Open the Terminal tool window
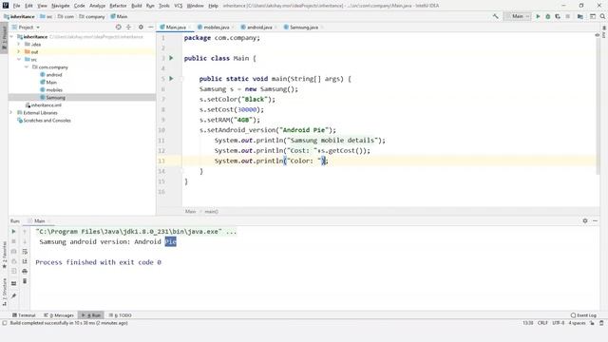This screenshot has height=342, width=608. (x=24, y=315)
